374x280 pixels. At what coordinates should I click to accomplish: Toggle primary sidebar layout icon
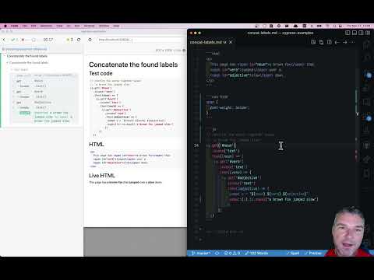pos(348,33)
